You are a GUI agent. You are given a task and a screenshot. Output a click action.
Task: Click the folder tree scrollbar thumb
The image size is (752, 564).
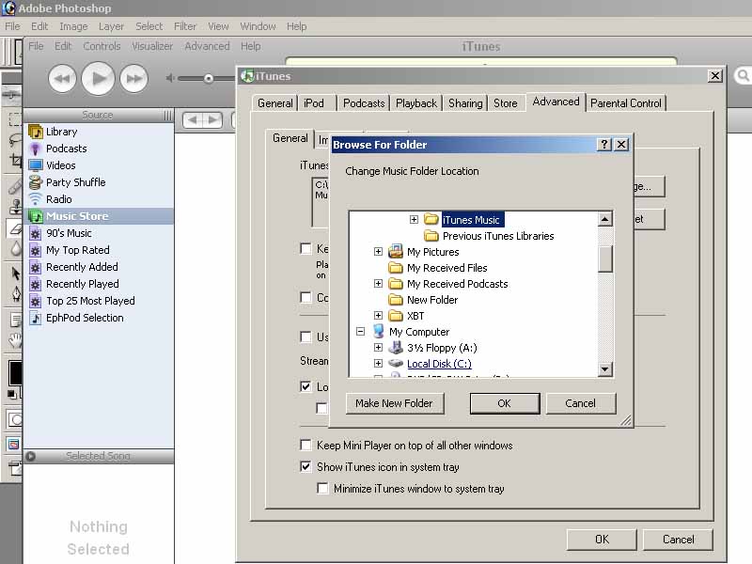coord(605,258)
